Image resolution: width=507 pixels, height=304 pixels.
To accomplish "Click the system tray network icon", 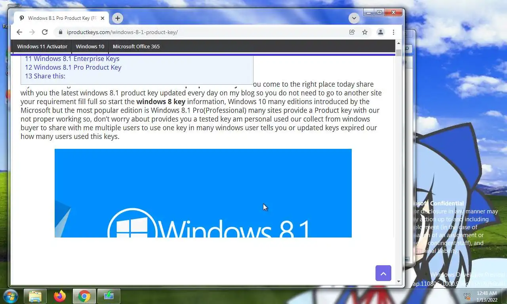I will coord(467,296).
